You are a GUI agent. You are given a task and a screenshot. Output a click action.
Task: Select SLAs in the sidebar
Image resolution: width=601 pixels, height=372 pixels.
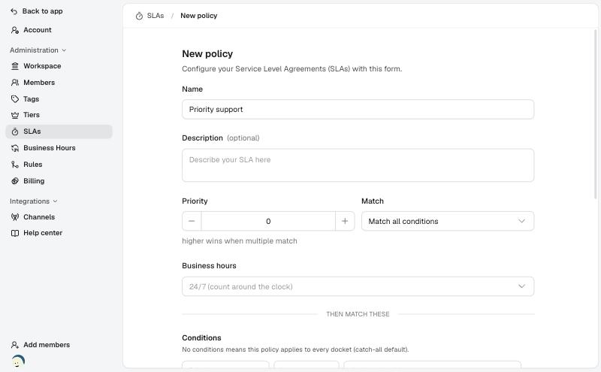pyautogui.click(x=59, y=132)
